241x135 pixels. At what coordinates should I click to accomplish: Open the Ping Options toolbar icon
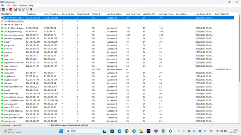pos(3,9)
